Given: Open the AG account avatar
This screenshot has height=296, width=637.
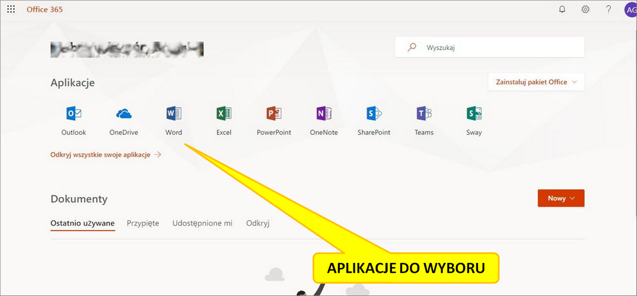Looking at the screenshot, I should tap(630, 9).
